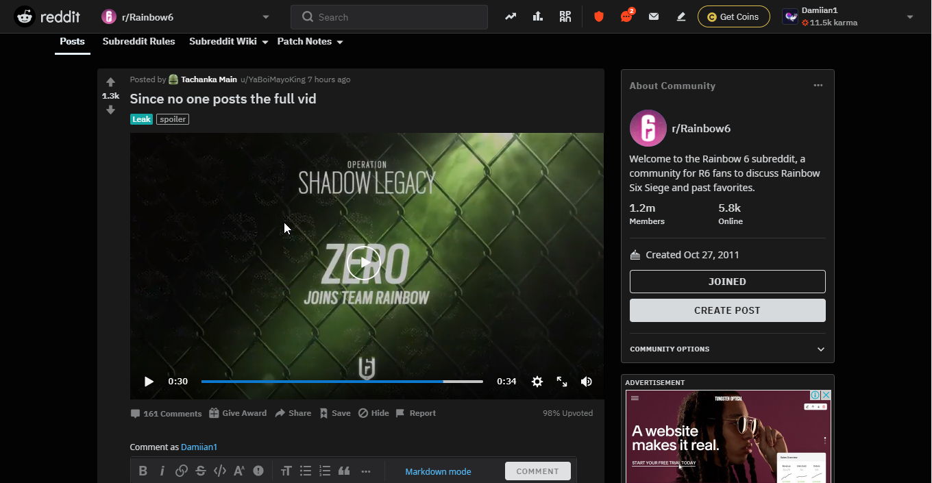Select the Posts tab
932x483 pixels.
72,42
